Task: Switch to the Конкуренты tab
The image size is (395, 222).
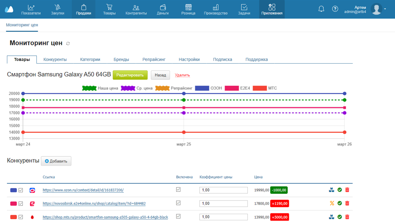Action: click(x=55, y=60)
